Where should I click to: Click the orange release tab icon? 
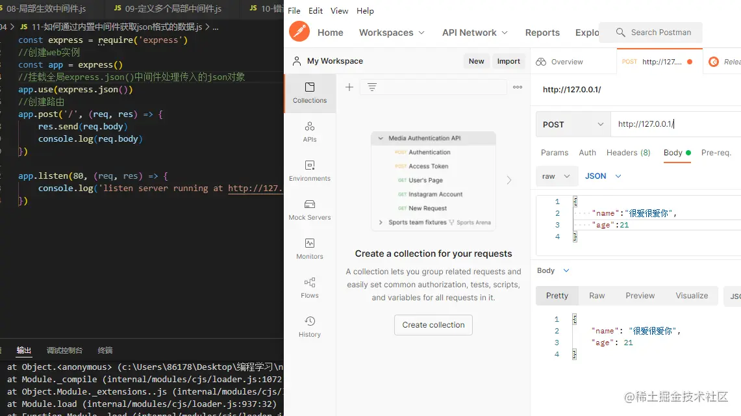pyautogui.click(x=714, y=62)
